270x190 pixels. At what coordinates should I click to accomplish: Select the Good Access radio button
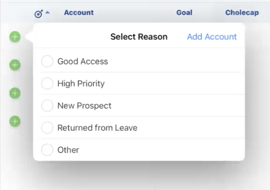tap(47, 62)
